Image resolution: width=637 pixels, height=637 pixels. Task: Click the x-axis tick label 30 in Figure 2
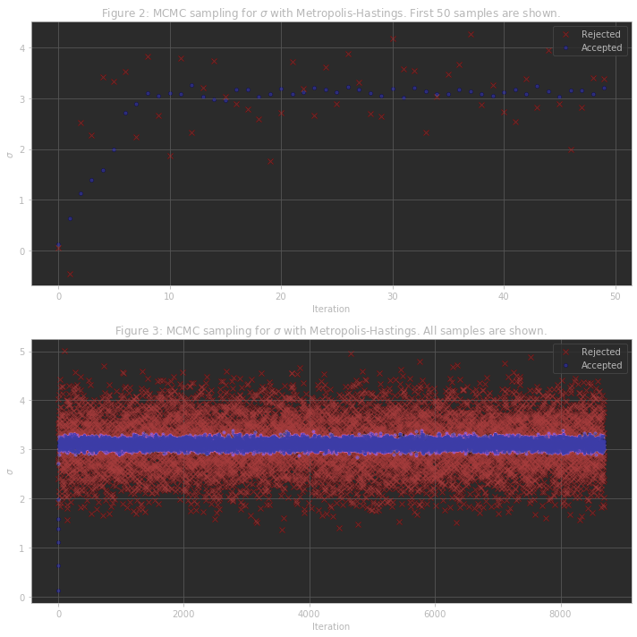(393, 296)
